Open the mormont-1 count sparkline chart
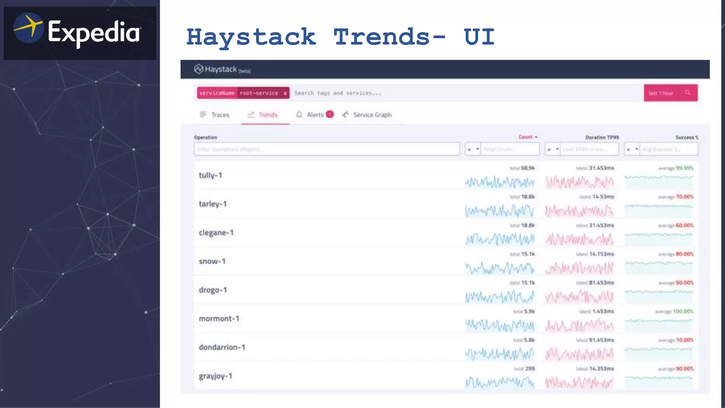The image size is (725, 408). click(x=499, y=324)
